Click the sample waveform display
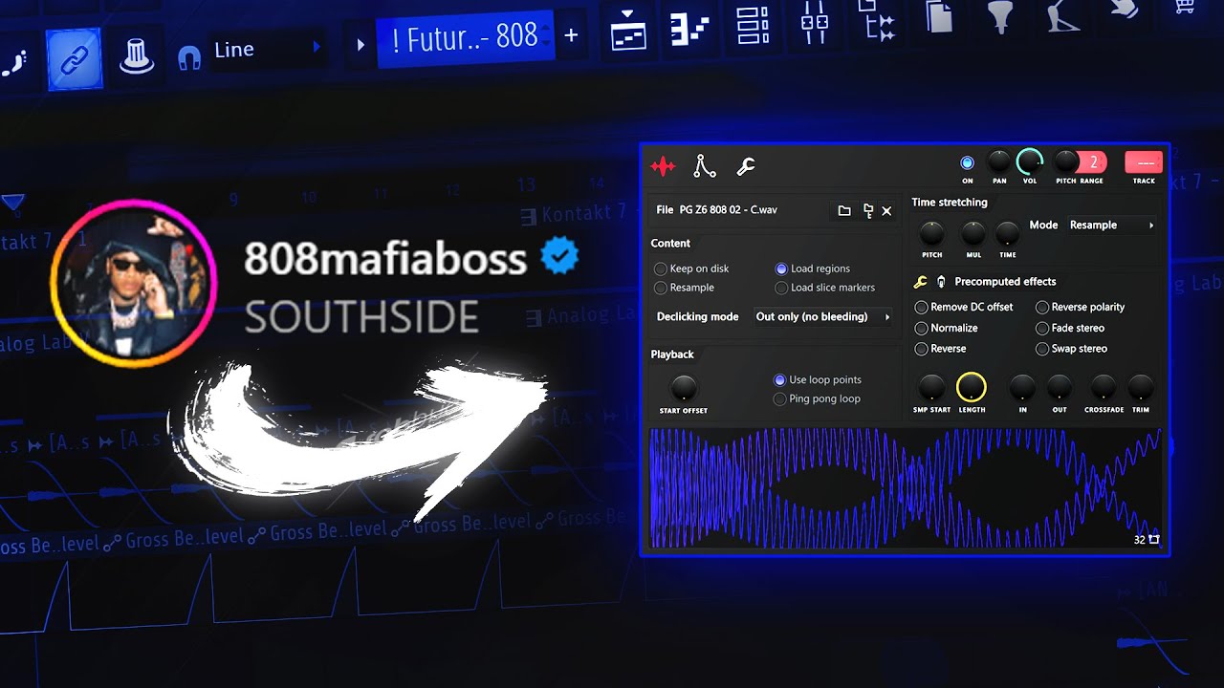The width and height of the screenshot is (1224, 688). tap(905, 488)
